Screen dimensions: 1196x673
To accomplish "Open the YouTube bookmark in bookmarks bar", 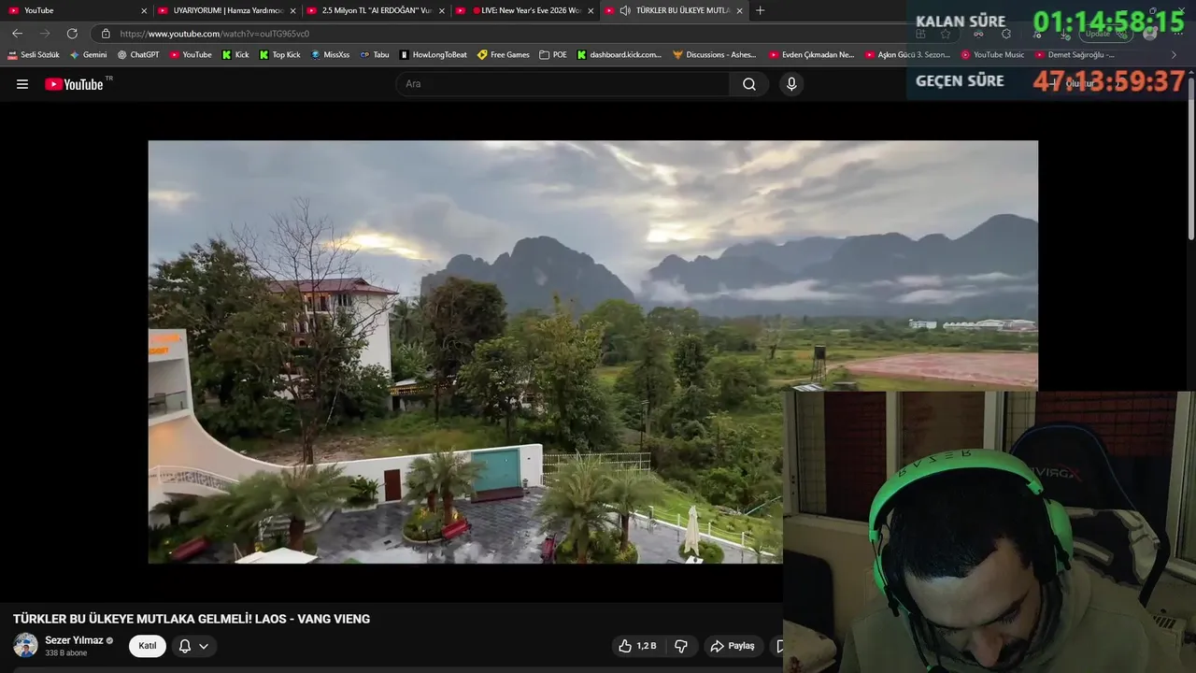I will [191, 55].
